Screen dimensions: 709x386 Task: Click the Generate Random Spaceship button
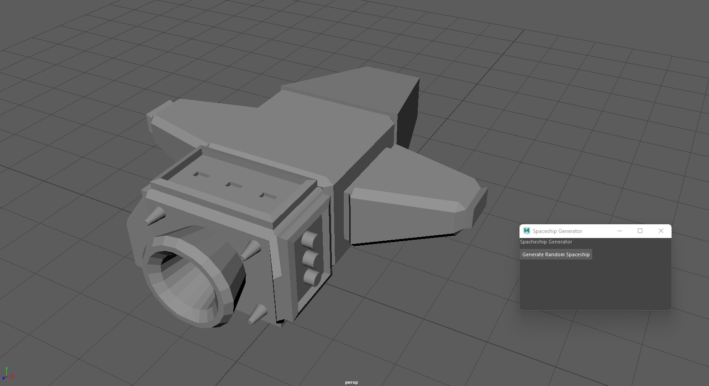(556, 254)
